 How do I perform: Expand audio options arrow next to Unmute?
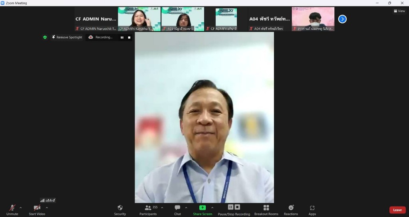click(x=21, y=207)
